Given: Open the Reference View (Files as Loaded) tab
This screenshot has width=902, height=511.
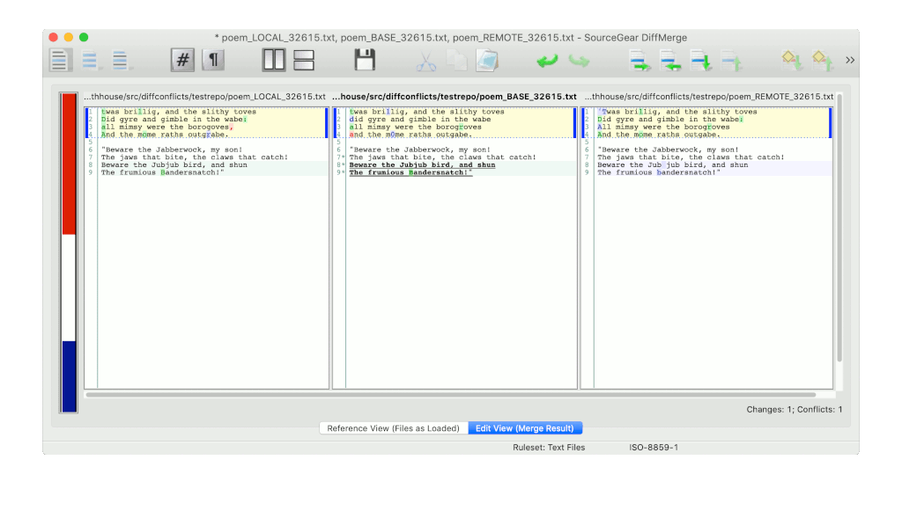Looking at the screenshot, I should tap(394, 428).
